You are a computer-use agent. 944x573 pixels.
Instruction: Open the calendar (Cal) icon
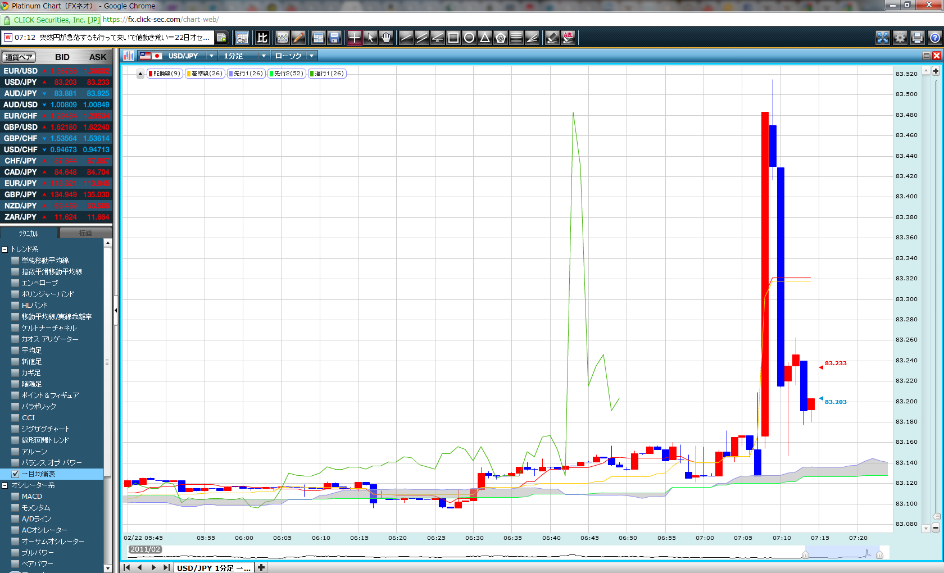pyautogui.click(x=242, y=38)
